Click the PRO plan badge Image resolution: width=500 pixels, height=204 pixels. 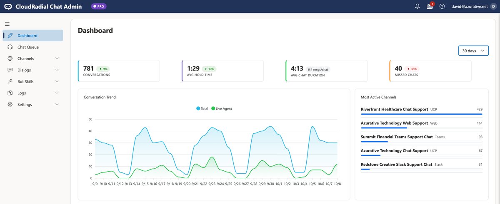tap(99, 6)
